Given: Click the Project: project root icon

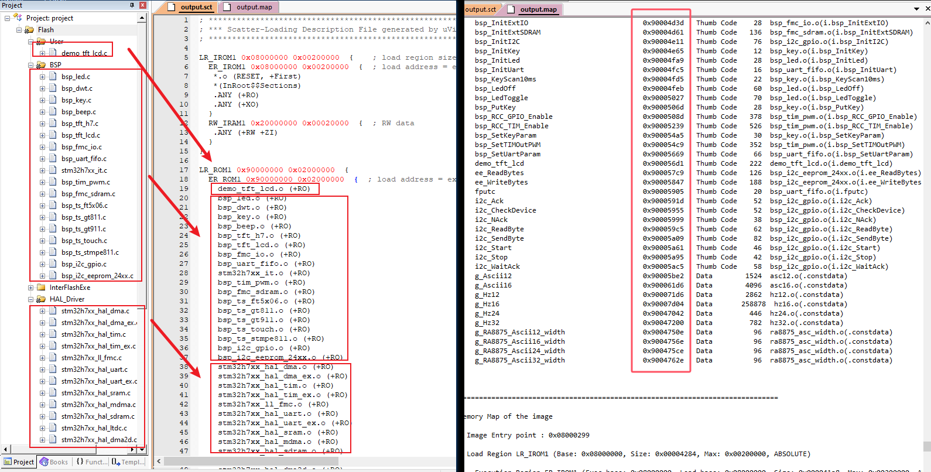Looking at the screenshot, I should tap(18, 18).
